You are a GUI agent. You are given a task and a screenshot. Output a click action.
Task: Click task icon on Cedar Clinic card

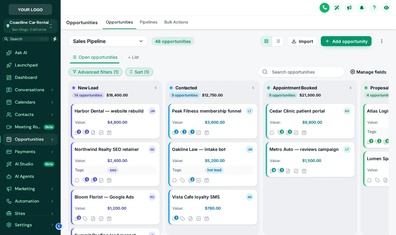tap(296, 133)
